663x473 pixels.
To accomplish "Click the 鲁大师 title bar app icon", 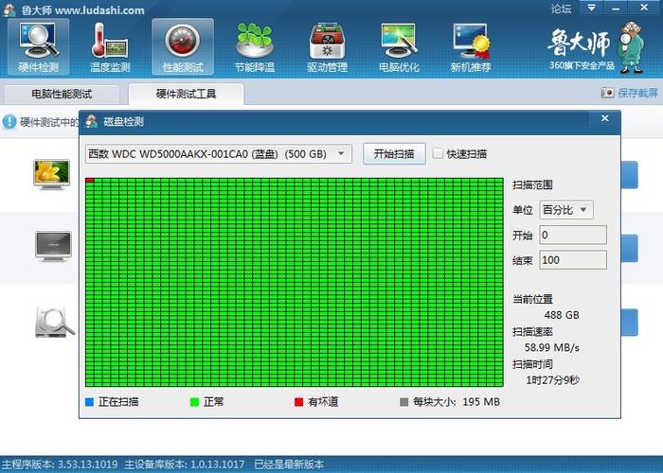I will pyautogui.click(x=9, y=9).
